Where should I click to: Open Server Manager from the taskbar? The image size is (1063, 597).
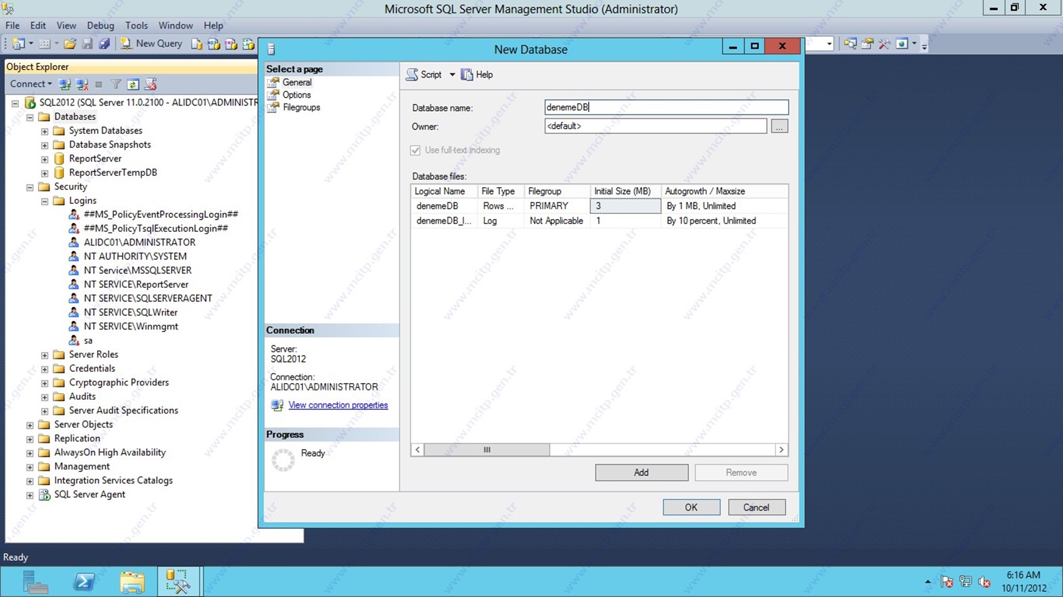tap(35, 582)
